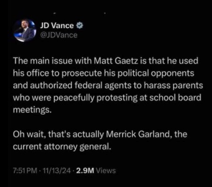Click the word Views in footer

[106, 170]
